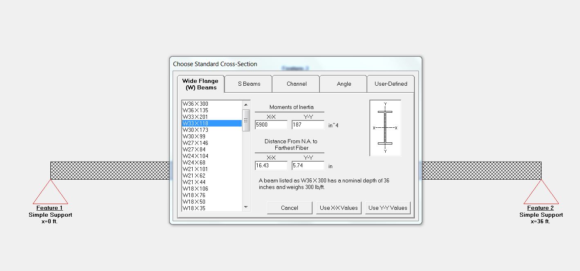Click the Feature 2 support triangle
The width and height of the screenshot is (580, 271).
coord(541,194)
